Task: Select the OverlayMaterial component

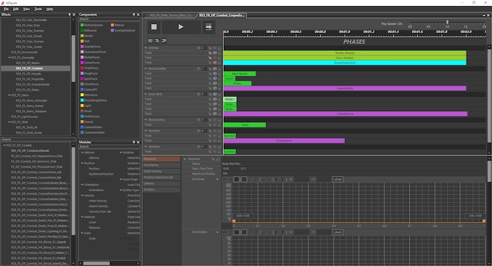Action: pos(123,30)
